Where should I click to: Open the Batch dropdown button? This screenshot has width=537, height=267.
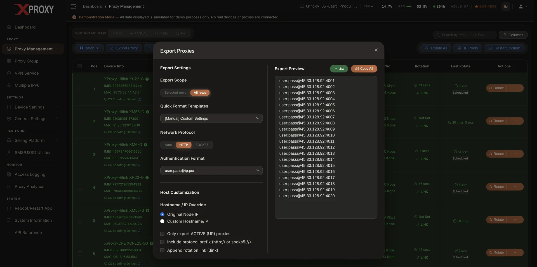click(89, 48)
